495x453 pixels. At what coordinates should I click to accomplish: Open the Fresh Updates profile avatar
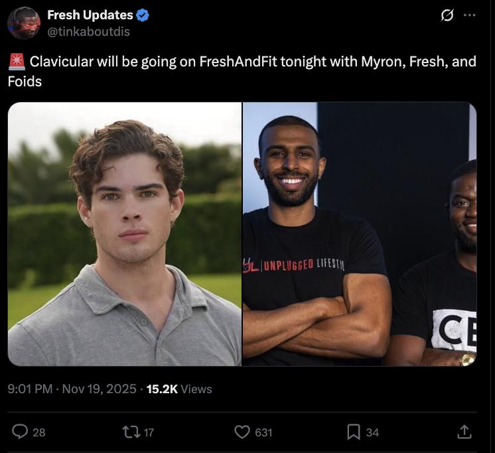point(24,23)
